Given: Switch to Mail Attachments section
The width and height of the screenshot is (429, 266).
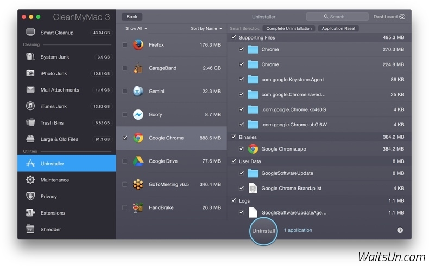Looking at the screenshot, I should tap(60, 90).
